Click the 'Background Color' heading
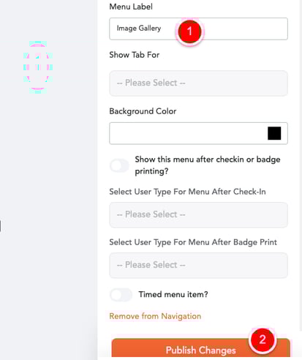This screenshot has width=302, height=360. [x=143, y=111]
